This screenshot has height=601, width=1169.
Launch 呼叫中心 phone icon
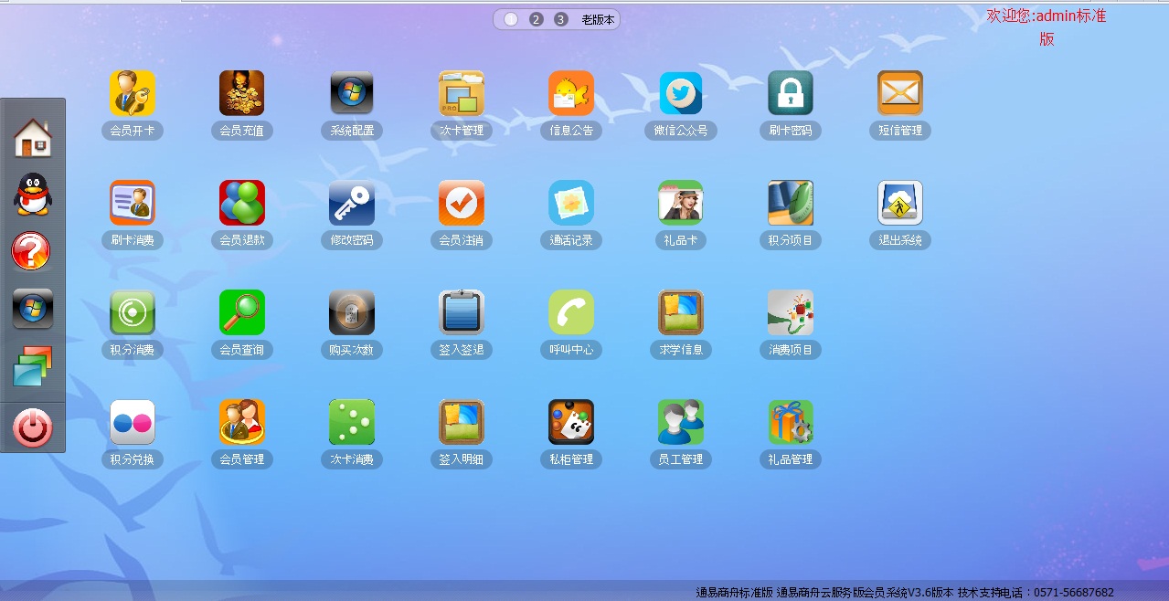(571, 312)
